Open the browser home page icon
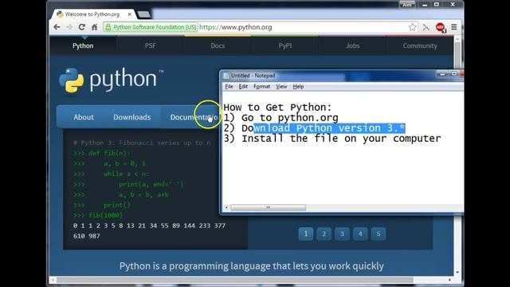 [94, 27]
